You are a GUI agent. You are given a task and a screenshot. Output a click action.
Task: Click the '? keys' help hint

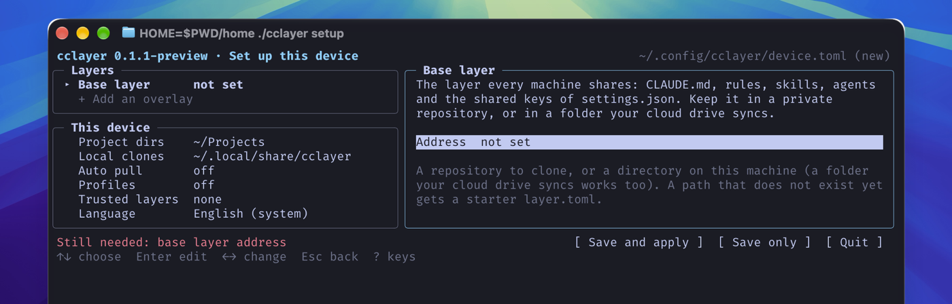(394, 256)
